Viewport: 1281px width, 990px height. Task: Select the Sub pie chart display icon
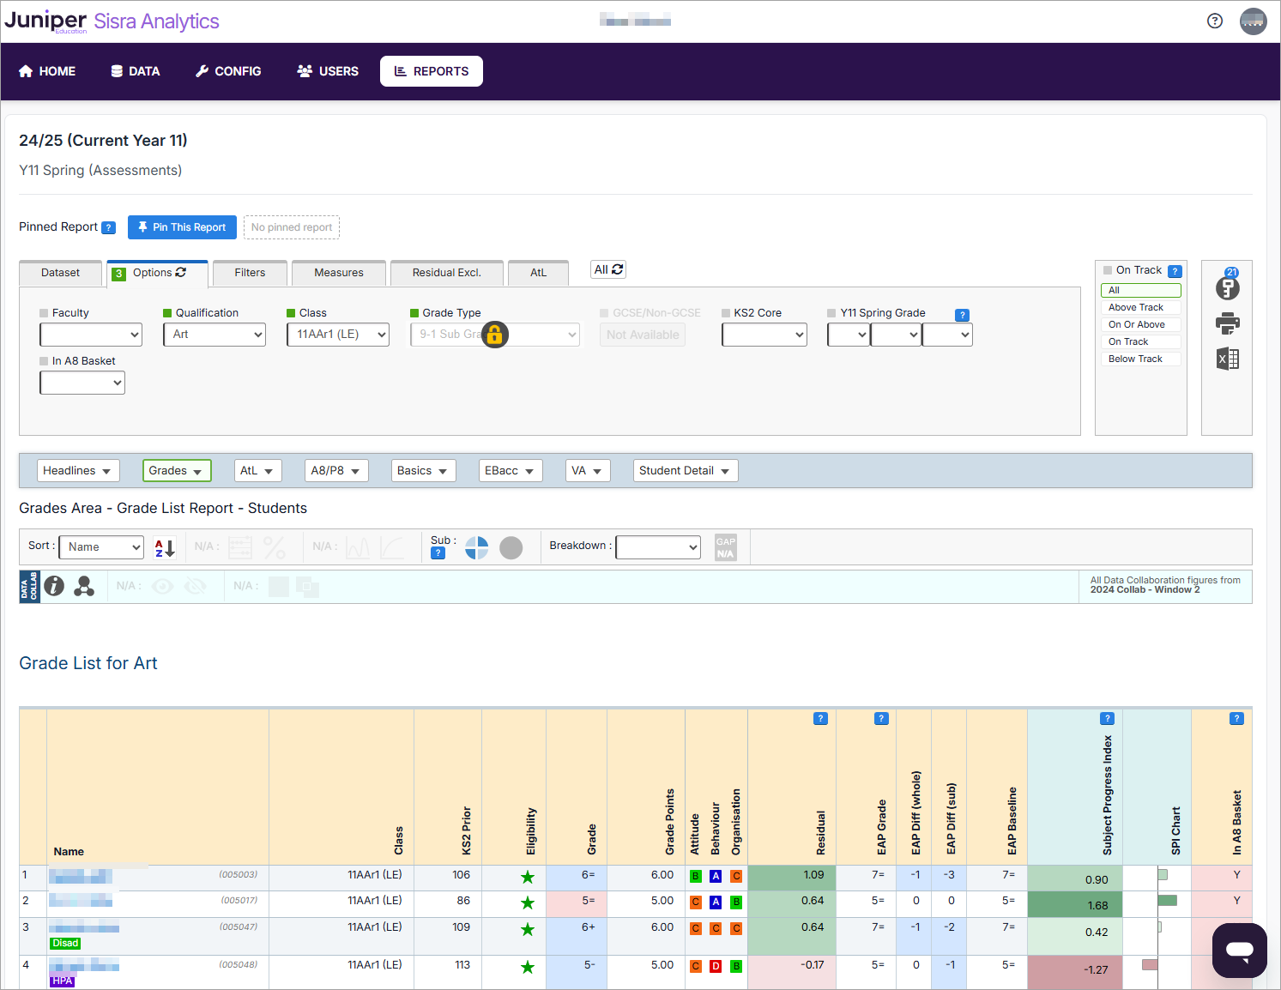[x=476, y=547]
